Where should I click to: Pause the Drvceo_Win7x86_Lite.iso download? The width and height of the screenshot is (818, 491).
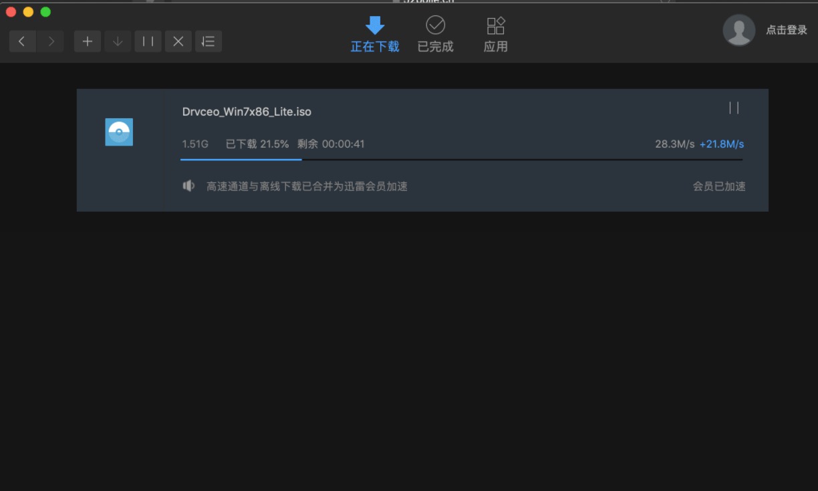click(x=734, y=108)
